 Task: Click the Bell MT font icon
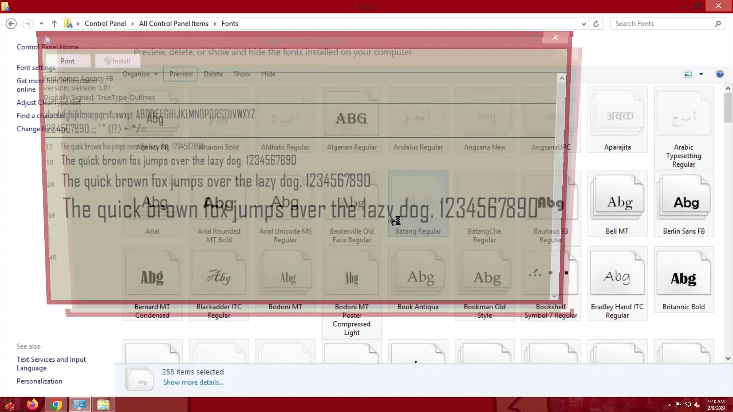click(x=617, y=198)
